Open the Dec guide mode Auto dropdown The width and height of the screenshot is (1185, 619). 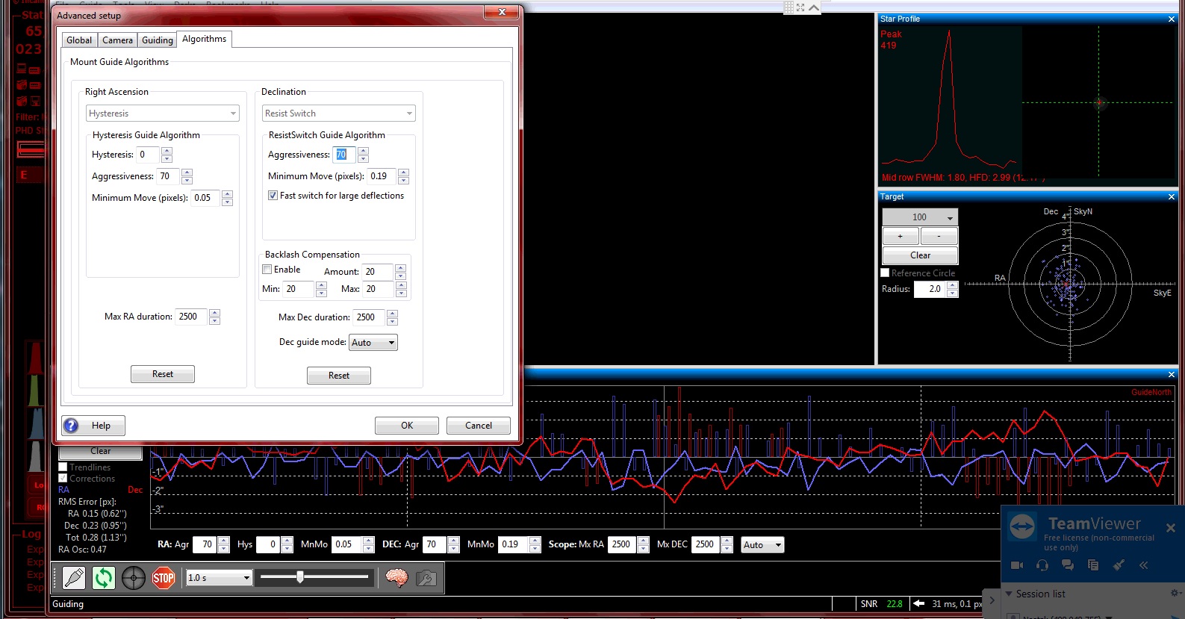[x=373, y=342]
